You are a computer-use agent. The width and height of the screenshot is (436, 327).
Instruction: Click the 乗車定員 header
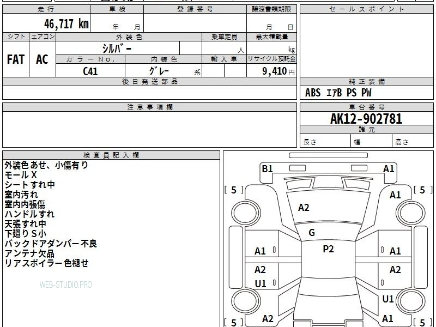224,37
